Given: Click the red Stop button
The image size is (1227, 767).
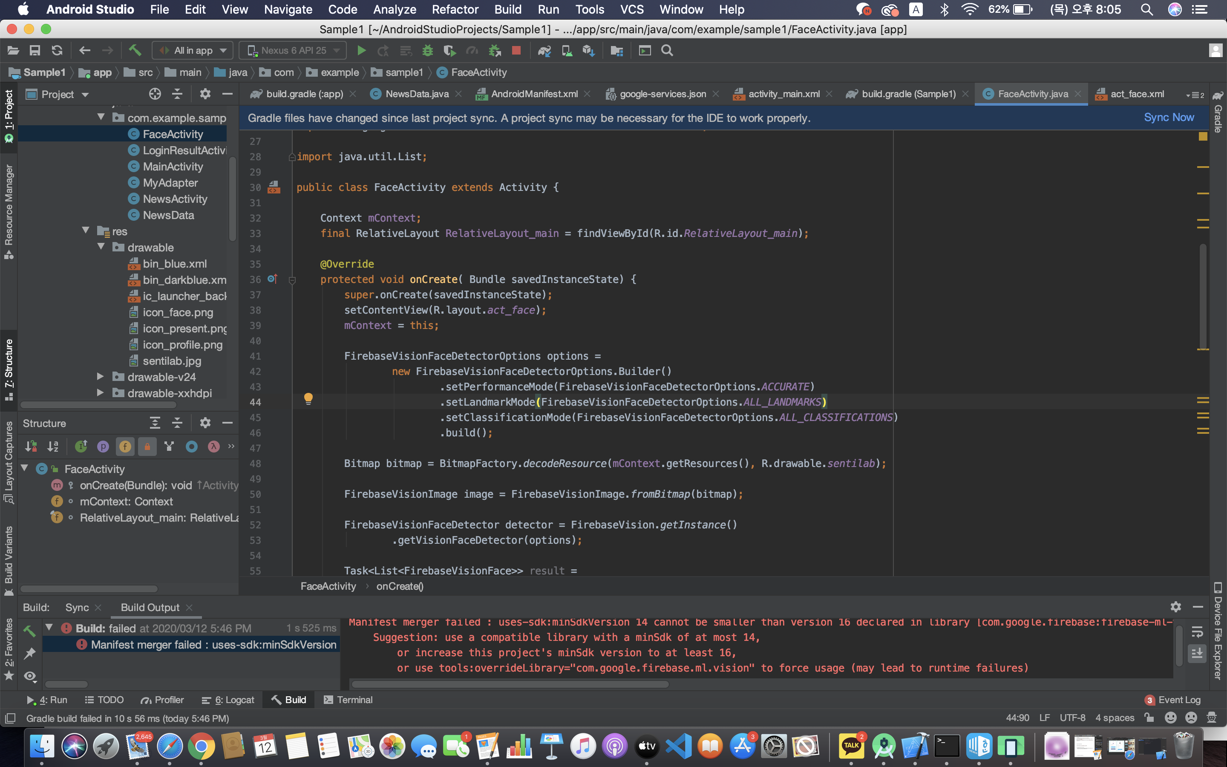Looking at the screenshot, I should point(516,50).
